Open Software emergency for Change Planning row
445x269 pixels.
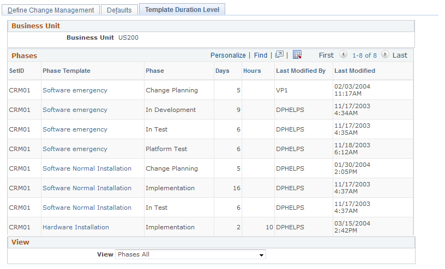(x=75, y=90)
